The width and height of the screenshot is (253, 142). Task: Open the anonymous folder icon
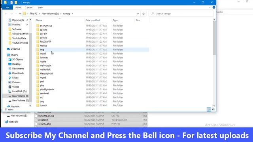38,26
